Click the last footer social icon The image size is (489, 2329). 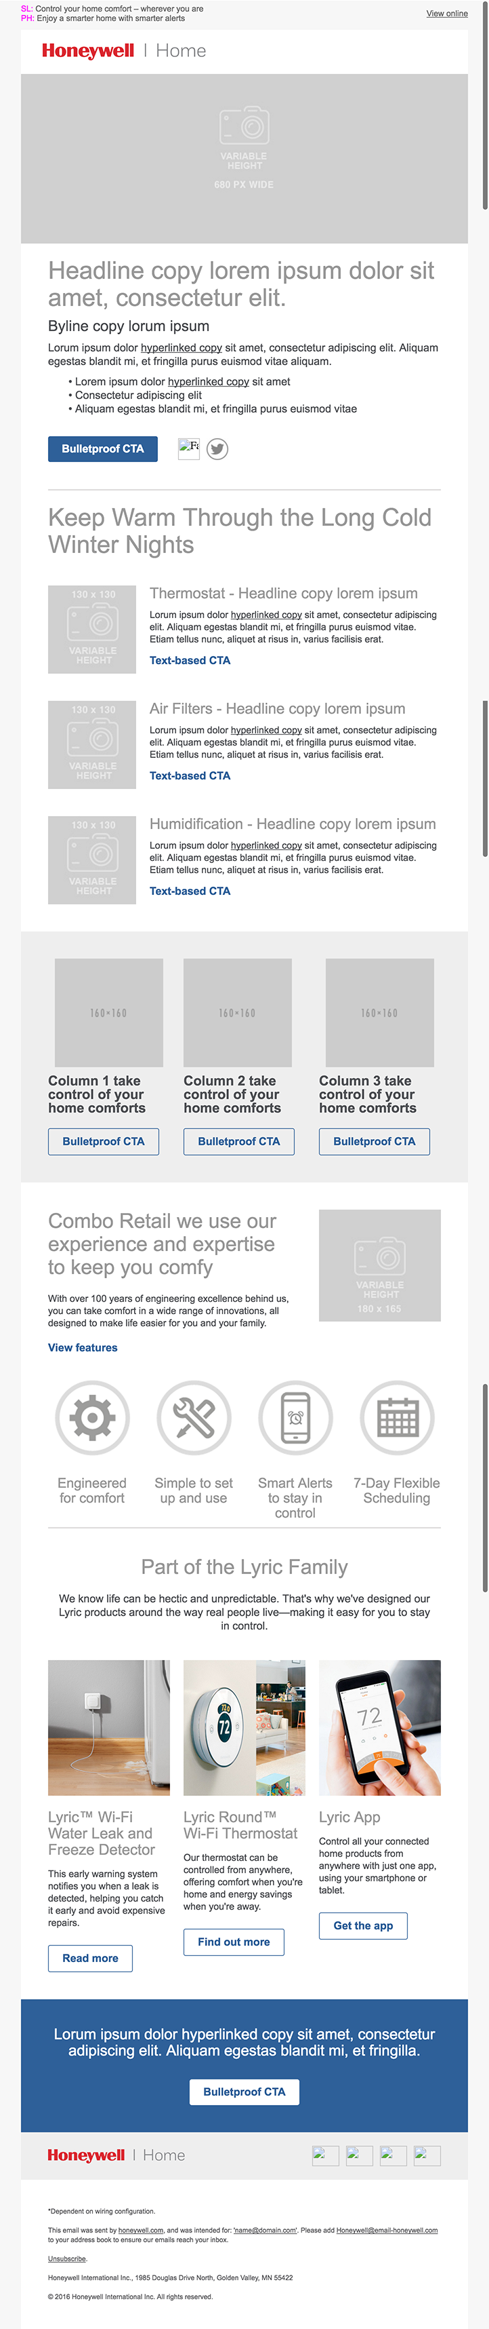coord(427,2155)
